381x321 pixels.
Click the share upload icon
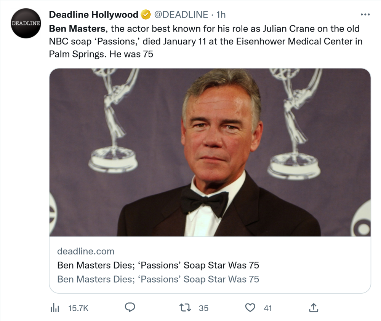313,307
